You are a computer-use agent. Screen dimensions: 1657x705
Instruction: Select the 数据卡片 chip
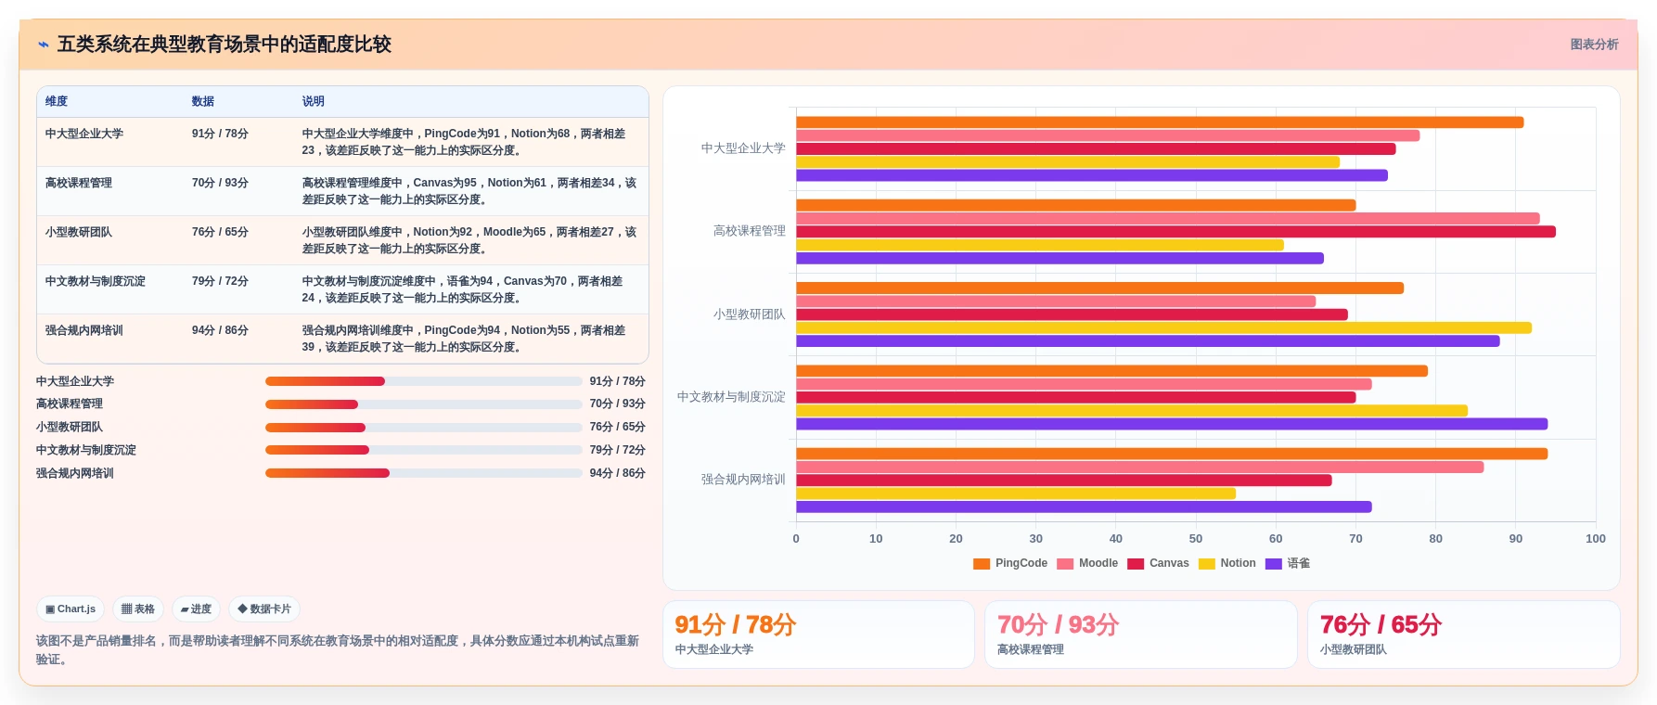click(264, 609)
